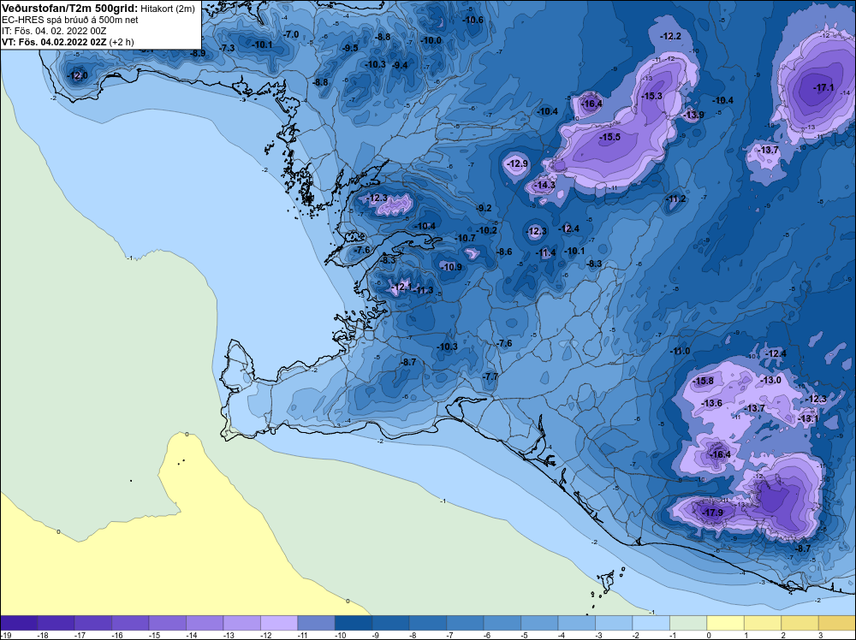Pick dark blue legend swatch between -10 and -9
Image resolution: width=856 pixels, height=640 pixels.
point(354,623)
